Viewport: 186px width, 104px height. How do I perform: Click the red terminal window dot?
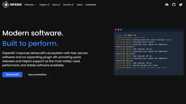(116, 30)
